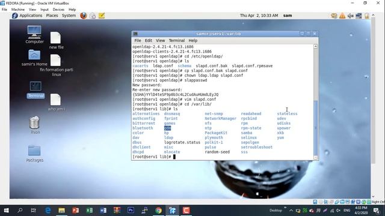
Task: Click the Fedora logo on the panel
Action: coord(14,16)
